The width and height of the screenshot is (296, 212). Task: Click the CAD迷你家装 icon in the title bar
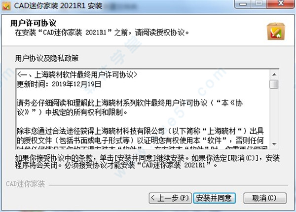coord(6,6)
